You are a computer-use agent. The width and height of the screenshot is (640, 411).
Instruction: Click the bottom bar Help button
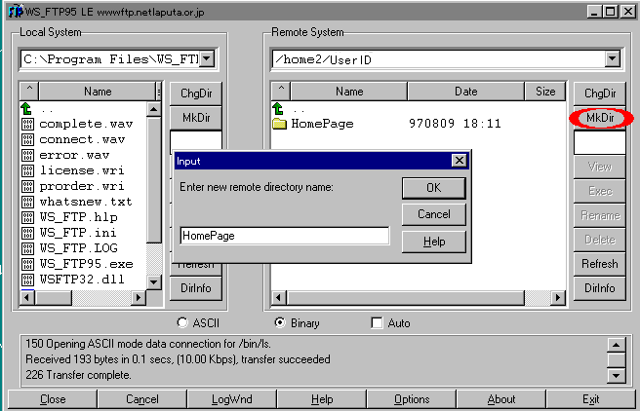[x=322, y=399]
